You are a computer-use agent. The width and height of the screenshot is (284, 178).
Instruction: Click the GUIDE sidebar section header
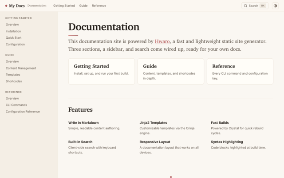[x=10, y=55]
